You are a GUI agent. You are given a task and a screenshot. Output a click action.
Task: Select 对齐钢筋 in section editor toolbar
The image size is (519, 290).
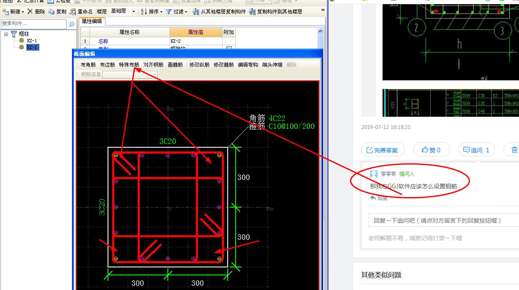[x=153, y=65]
